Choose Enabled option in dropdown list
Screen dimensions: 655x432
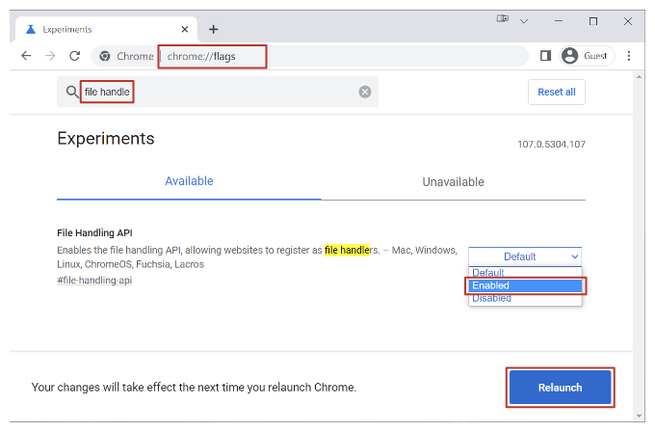click(x=525, y=285)
